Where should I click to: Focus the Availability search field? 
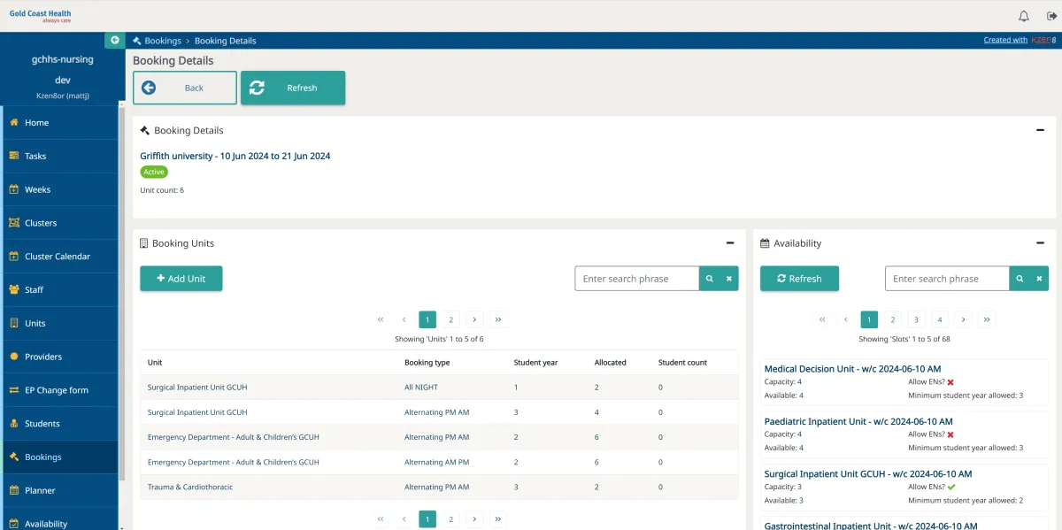click(x=947, y=279)
